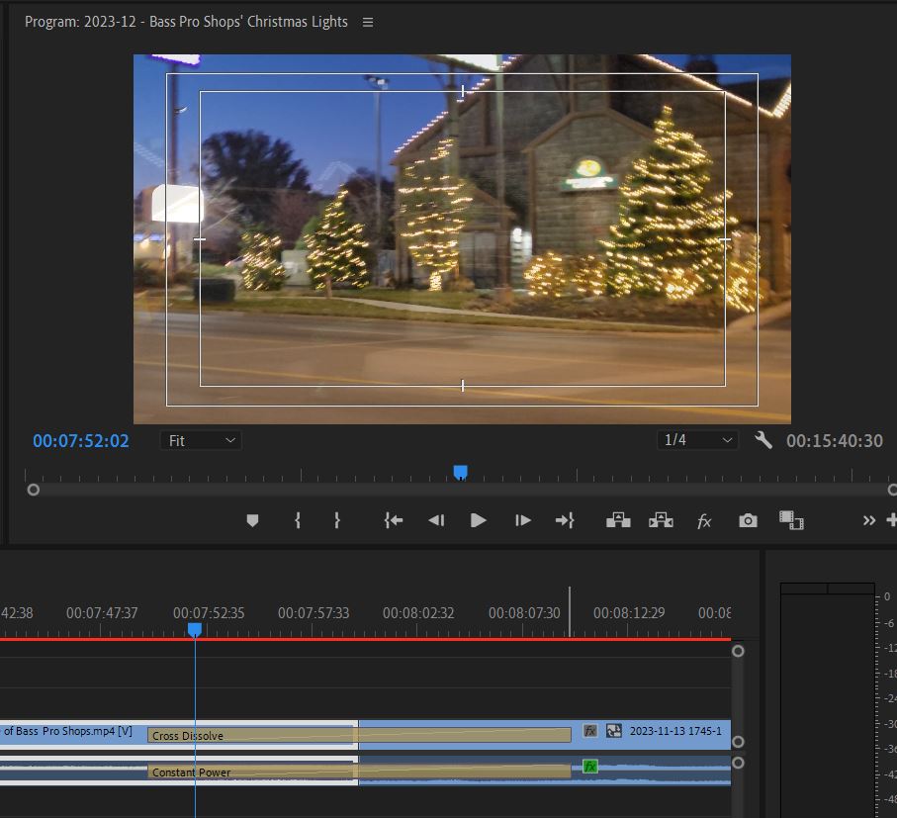Click the Mark In button

click(298, 520)
